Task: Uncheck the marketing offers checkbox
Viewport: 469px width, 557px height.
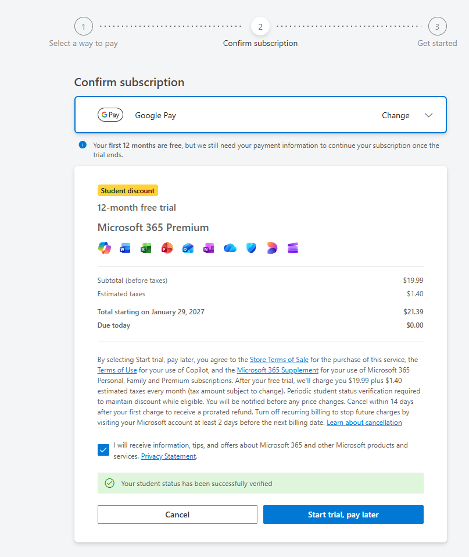Action: pos(103,450)
